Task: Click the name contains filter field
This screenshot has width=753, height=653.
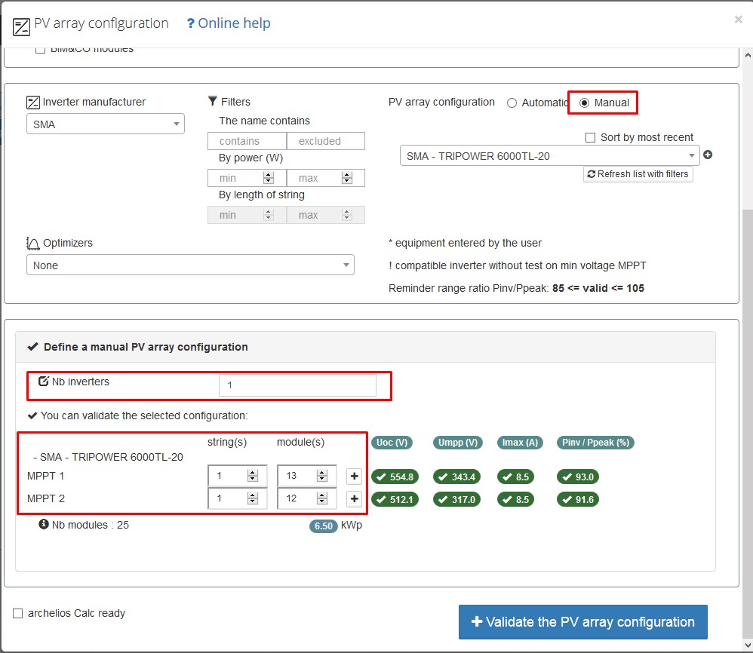Action: (247, 141)
